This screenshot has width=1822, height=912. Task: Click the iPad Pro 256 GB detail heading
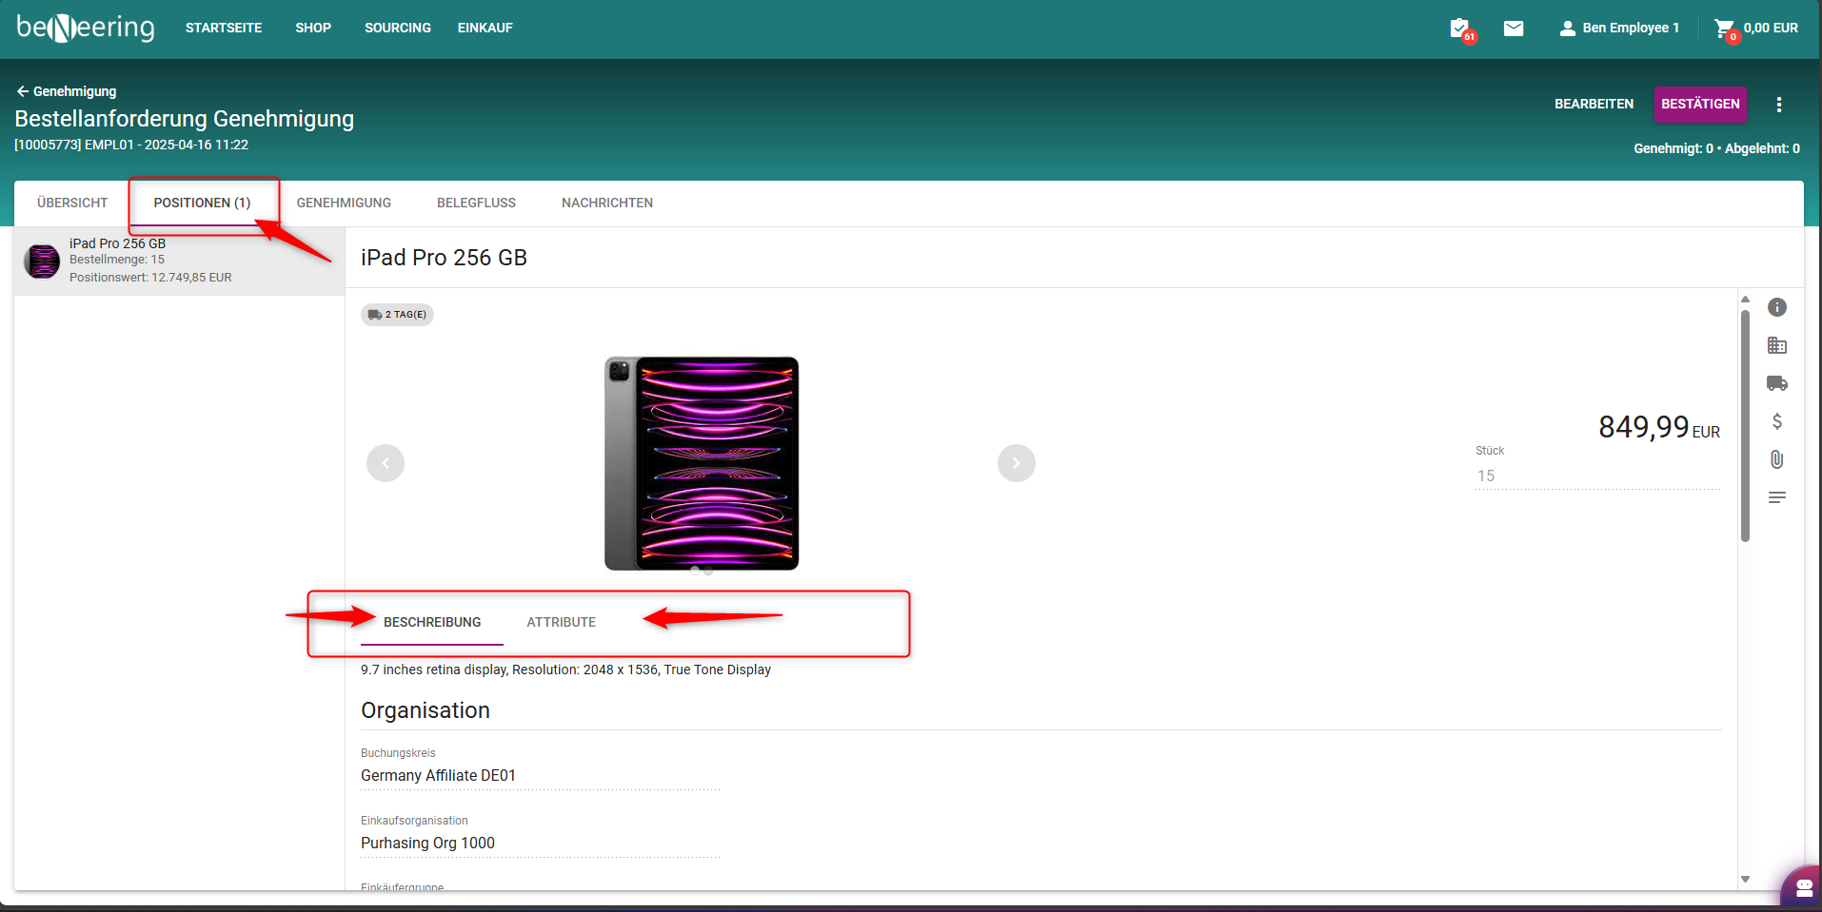click(444, 258)
